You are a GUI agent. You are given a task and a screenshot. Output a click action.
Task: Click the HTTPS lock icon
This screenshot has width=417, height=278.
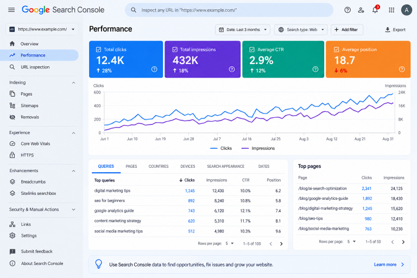pos(12,155)
